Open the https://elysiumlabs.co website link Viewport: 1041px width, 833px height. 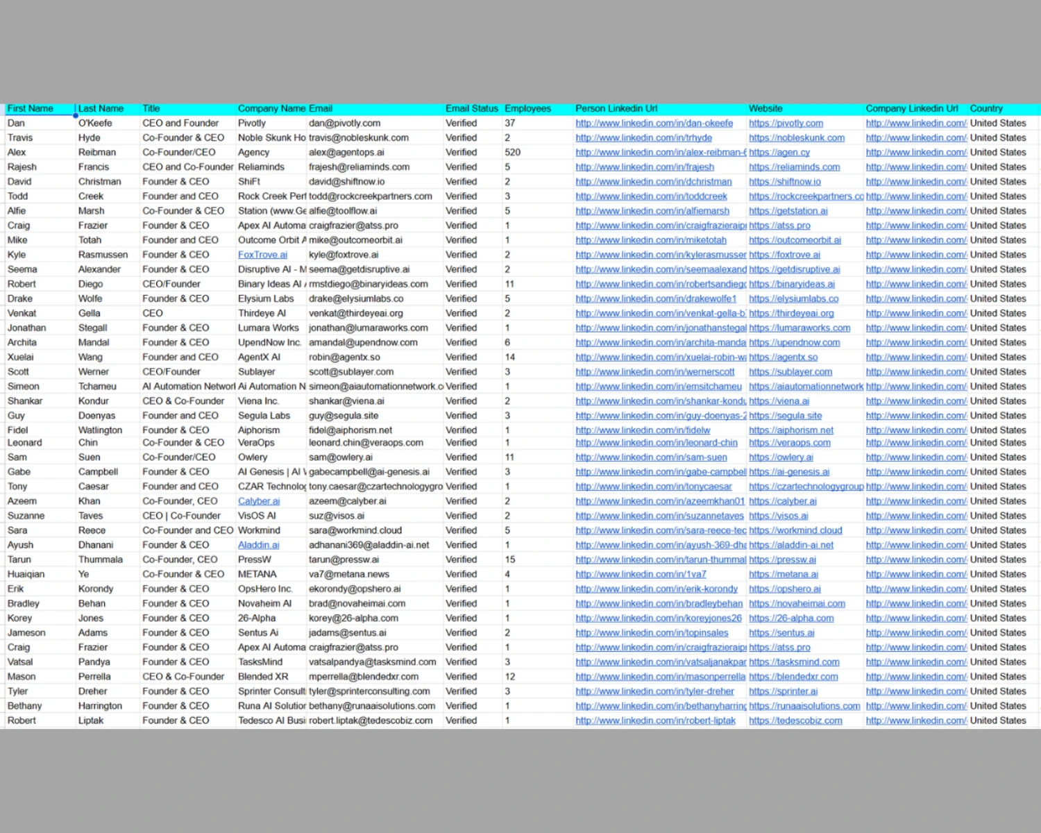coord(794,299)
